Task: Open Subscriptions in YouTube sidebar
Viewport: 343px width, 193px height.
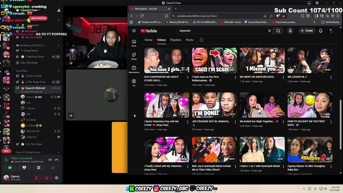Action: pos(134,69)
